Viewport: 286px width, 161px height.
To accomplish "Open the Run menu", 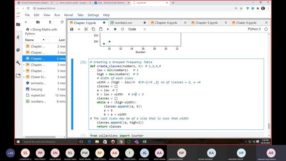I will [57, 15].
